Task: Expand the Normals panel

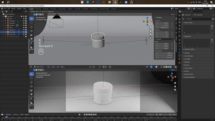Action: point(187,65)
